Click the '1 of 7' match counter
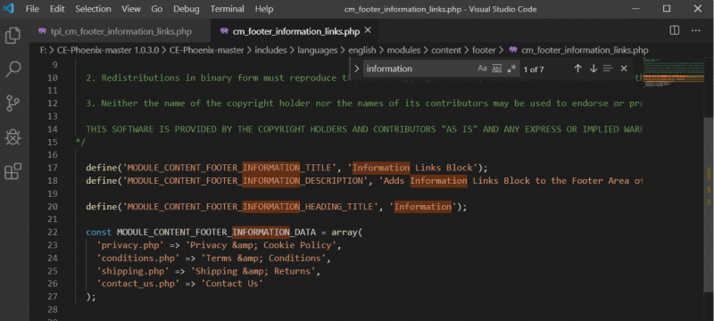Screen dimensions: 714x321 pyautogui.click(x=533, y=70)
